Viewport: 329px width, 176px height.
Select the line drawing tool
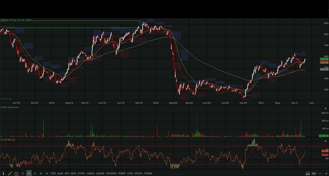(x=10, y=173)
